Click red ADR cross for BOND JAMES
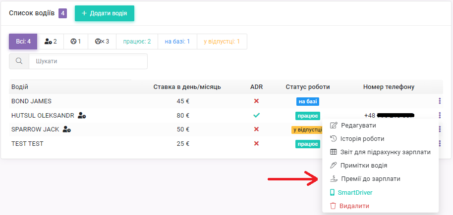 click(256, 101)
